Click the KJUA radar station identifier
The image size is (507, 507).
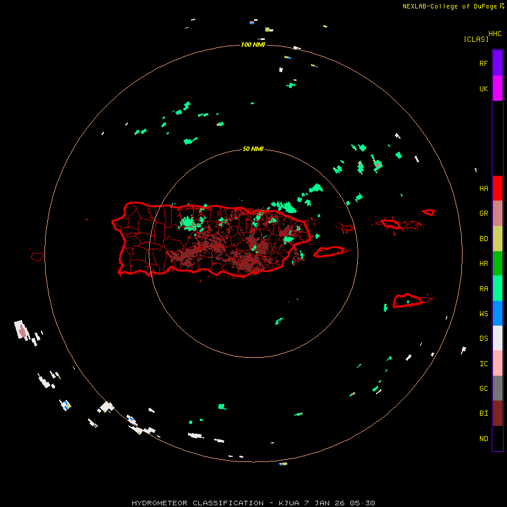pyautogui.click(x=289, y=503)
